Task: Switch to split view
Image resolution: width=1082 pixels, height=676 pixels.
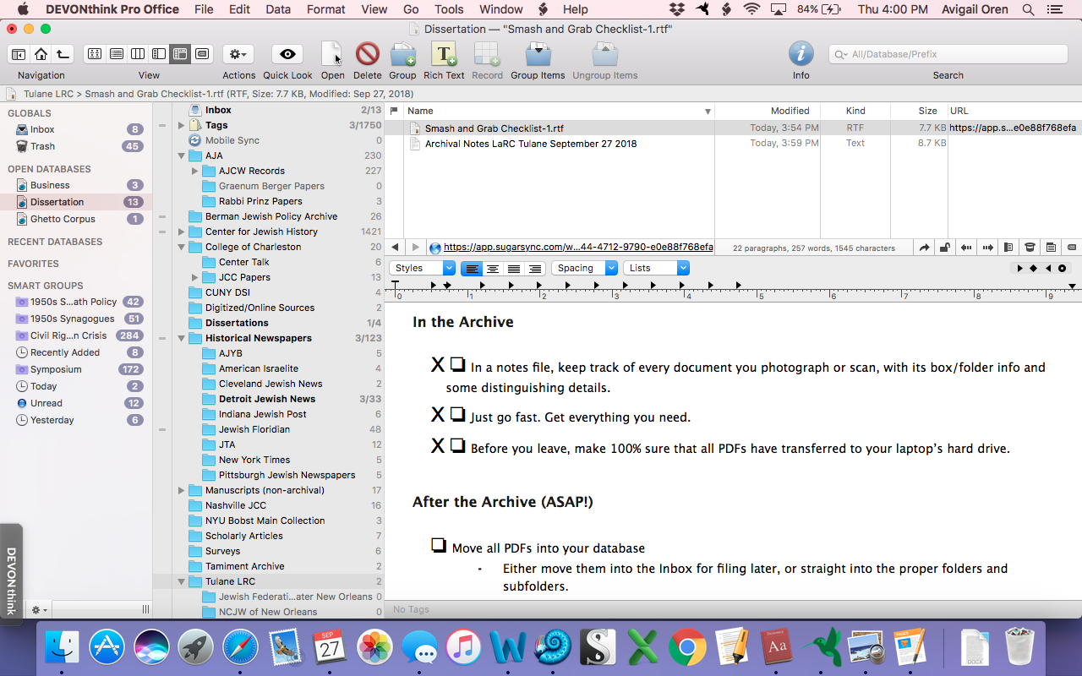Action: point(158,54)
